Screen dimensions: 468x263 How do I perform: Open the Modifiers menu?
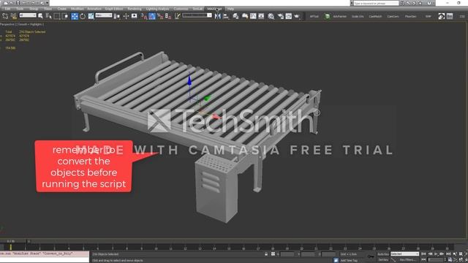[x=78, y=9]
